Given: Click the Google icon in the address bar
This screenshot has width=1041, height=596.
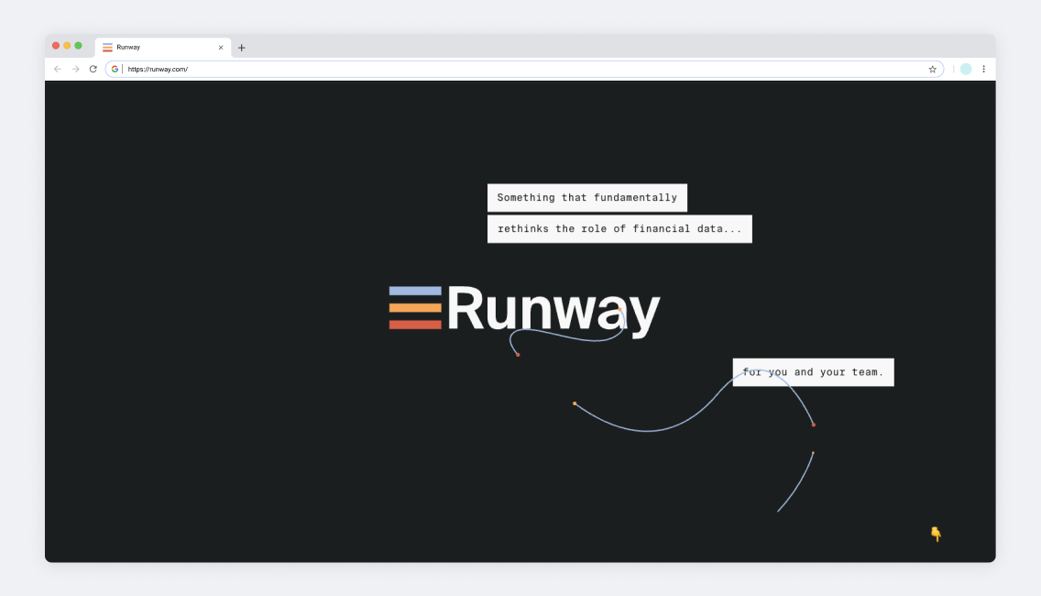Looking at the screenshot, I should (x=115, y=69).
